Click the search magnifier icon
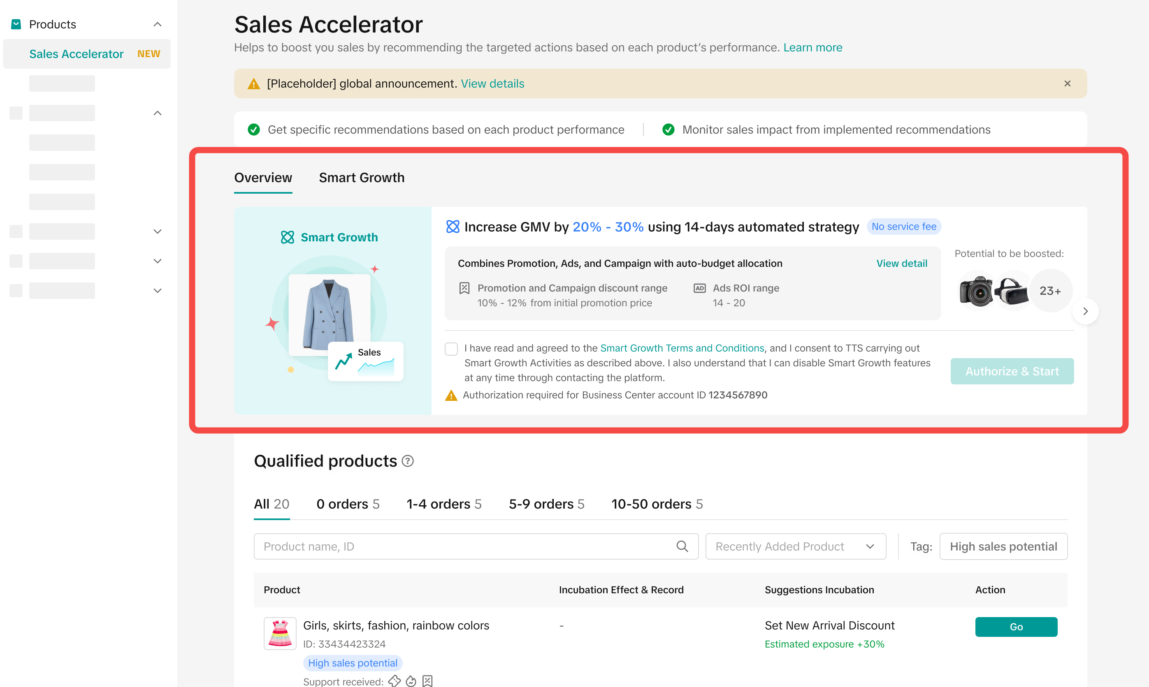1149x687 pixels. pos(682,546)
